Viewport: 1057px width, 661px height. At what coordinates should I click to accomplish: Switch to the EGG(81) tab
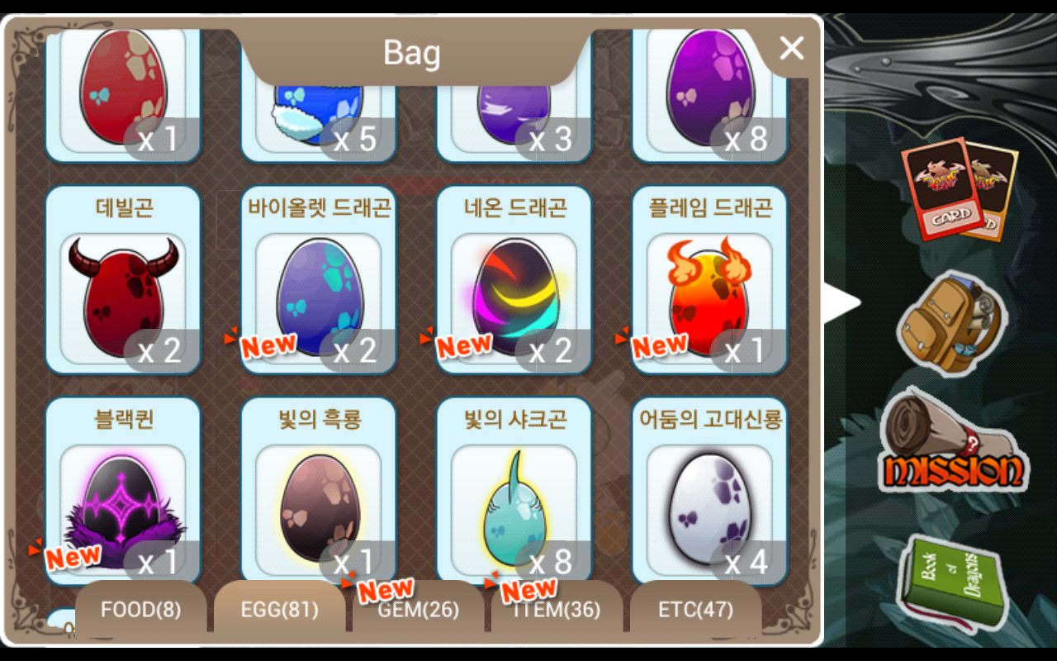(x=279, y=610)
